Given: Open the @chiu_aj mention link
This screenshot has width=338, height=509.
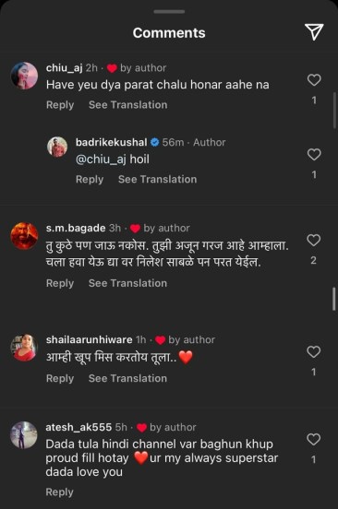Looking at the screenshot, I should tap(101, 160).
